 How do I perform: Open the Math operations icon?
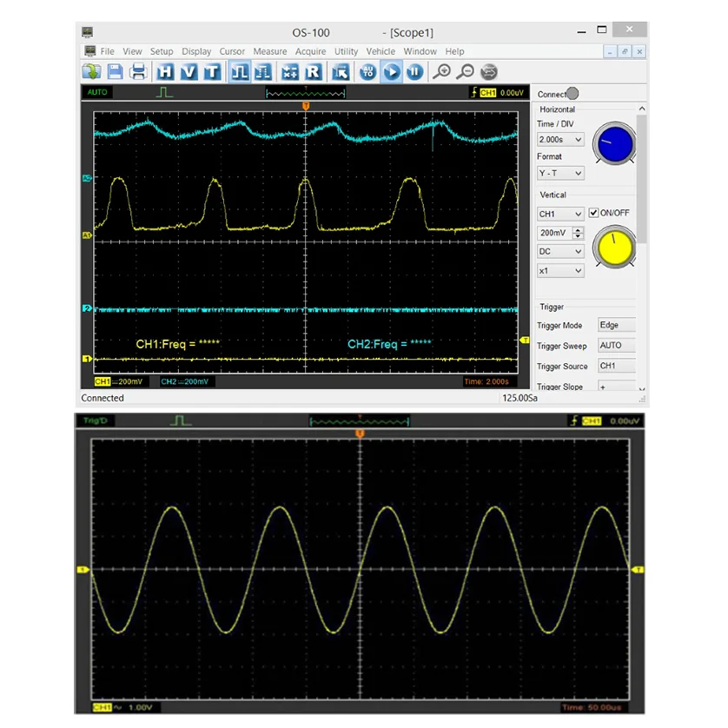point(289,72)
